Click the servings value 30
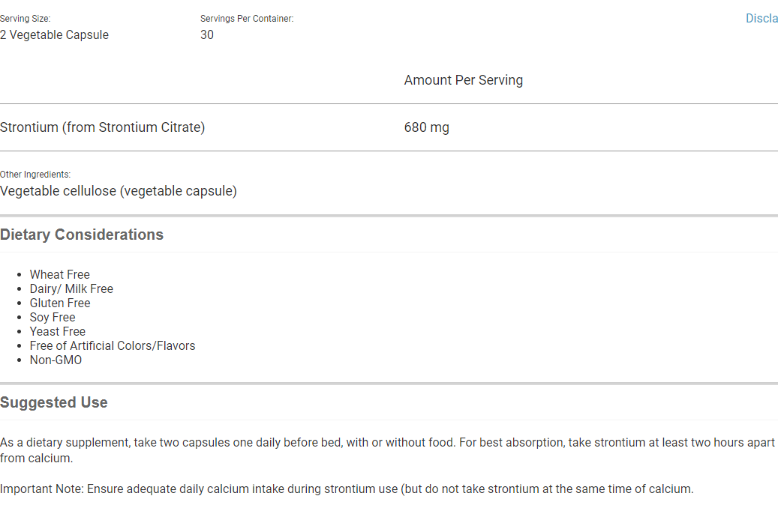 tap(207, 34)
